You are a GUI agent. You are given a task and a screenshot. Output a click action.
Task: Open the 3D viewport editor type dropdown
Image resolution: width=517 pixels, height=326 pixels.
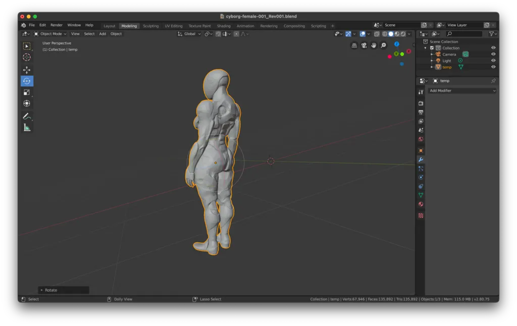(26, 34)
